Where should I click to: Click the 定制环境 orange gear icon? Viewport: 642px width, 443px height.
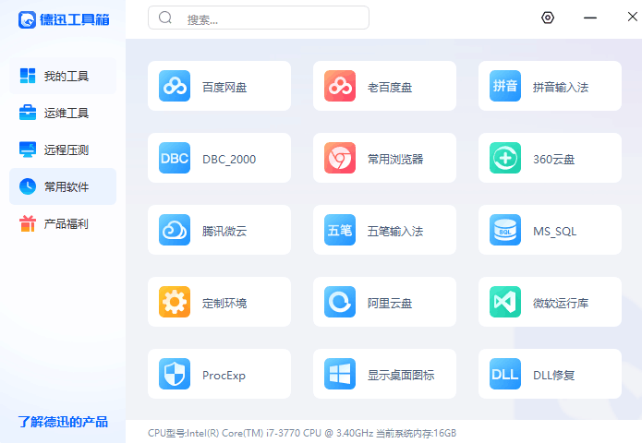click(174, 303)
